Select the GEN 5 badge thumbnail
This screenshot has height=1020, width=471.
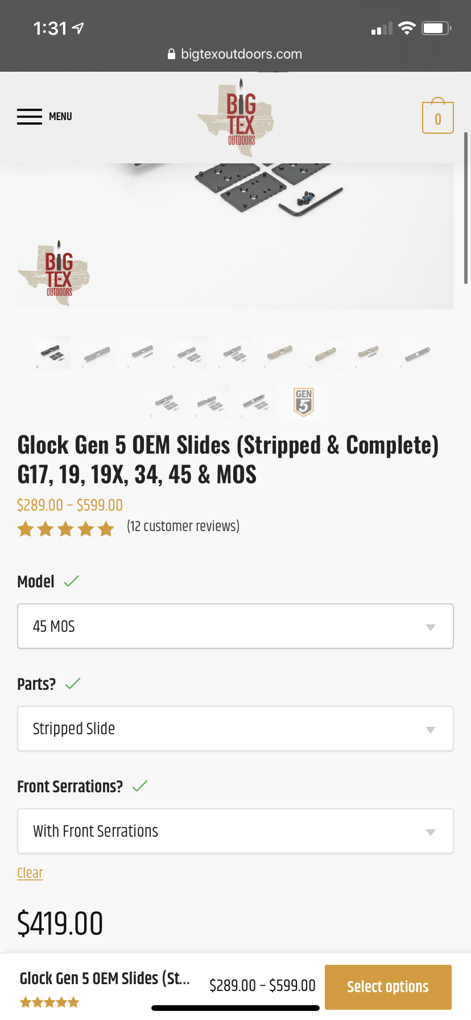click(x=304, y=402)
